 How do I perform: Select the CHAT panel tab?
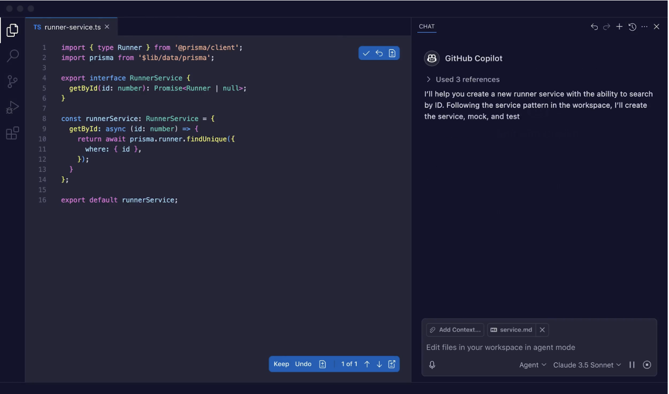coord(426,27)
